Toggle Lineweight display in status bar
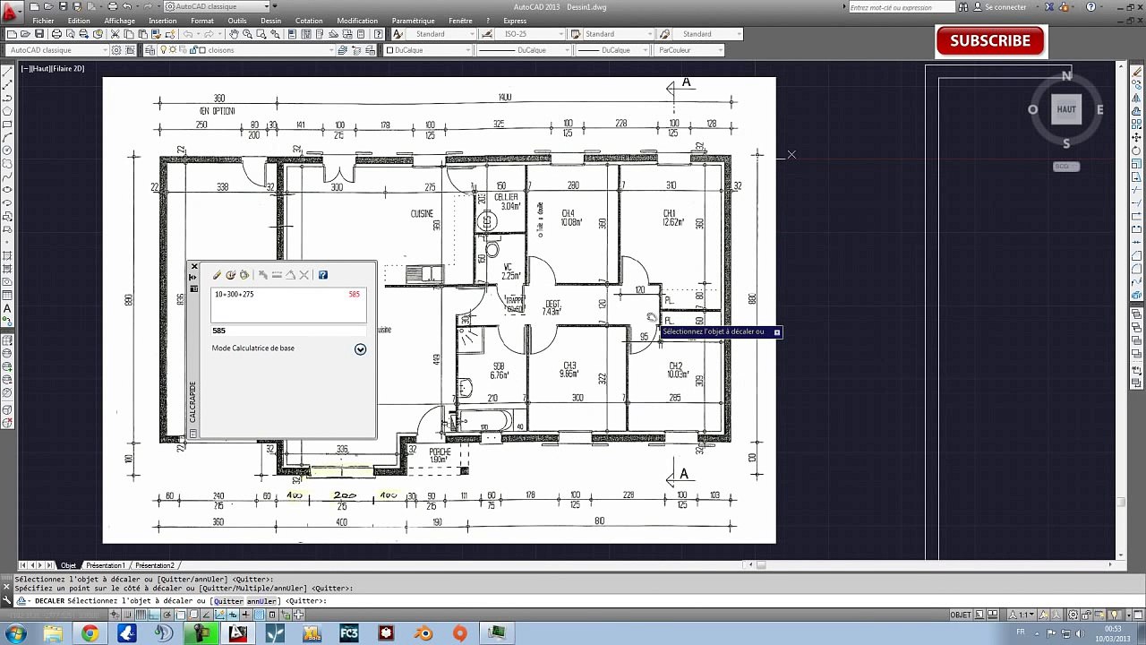Image resolution: width=1146 pixels, height=645 pixels. pos(245,615)
